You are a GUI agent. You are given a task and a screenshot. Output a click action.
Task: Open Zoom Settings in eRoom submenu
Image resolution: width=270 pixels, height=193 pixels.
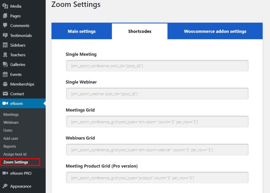click(16, 162)
